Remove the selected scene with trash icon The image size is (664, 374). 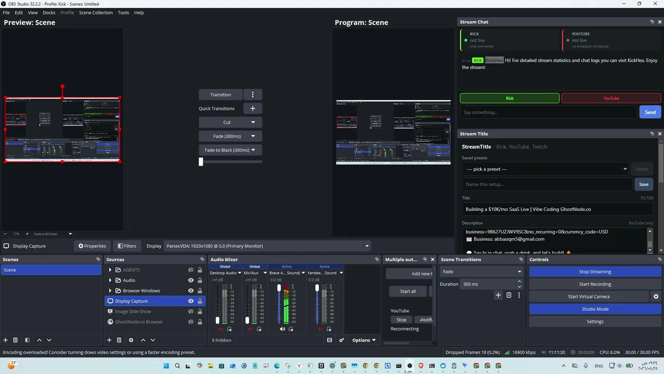16,340
